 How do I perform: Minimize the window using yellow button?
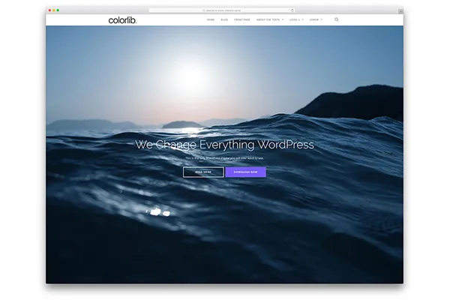[55, 10]
